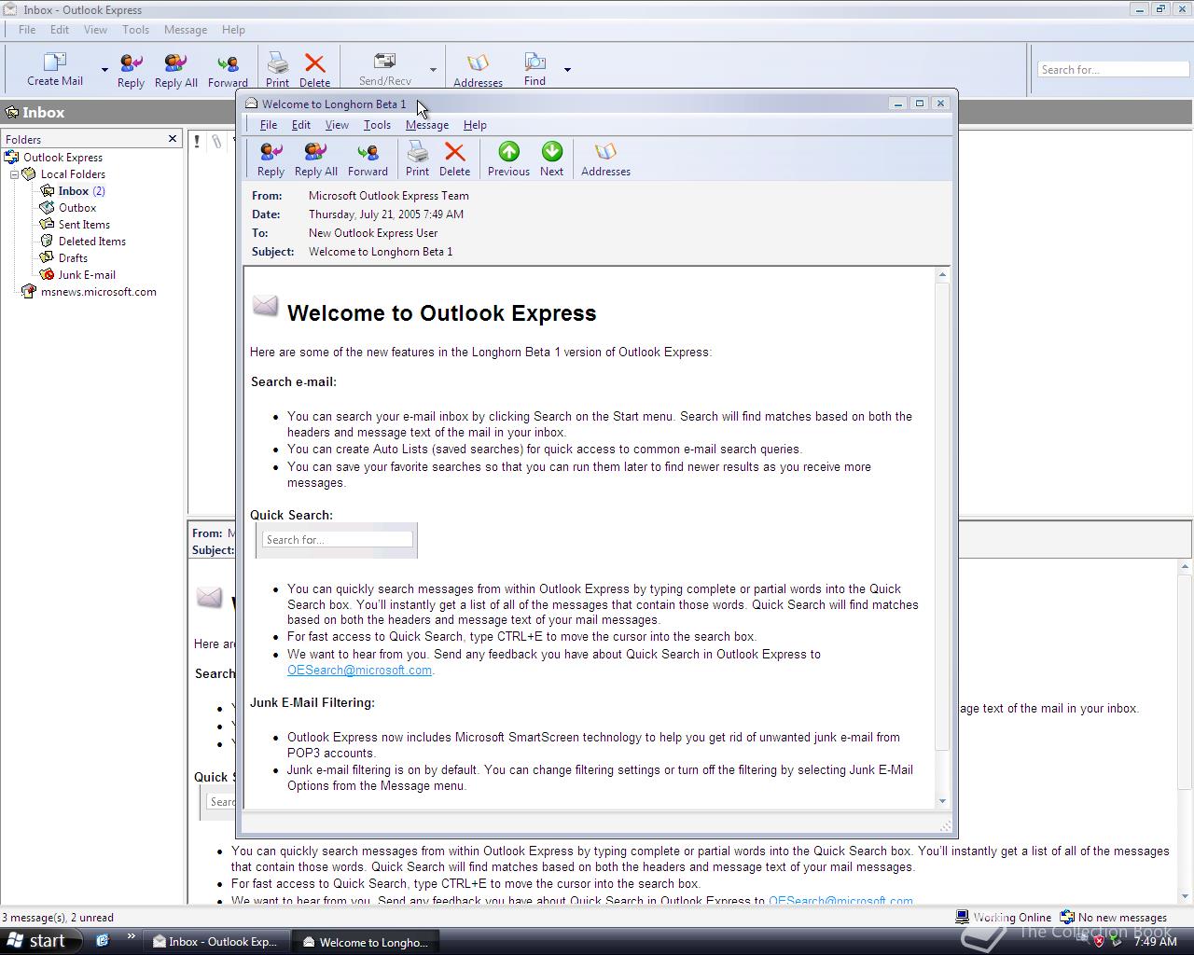The height and width of the screenshot is (955, 1194).
Task: Open the Help menu in the Inbox window
Action: (x=233, y=30)
